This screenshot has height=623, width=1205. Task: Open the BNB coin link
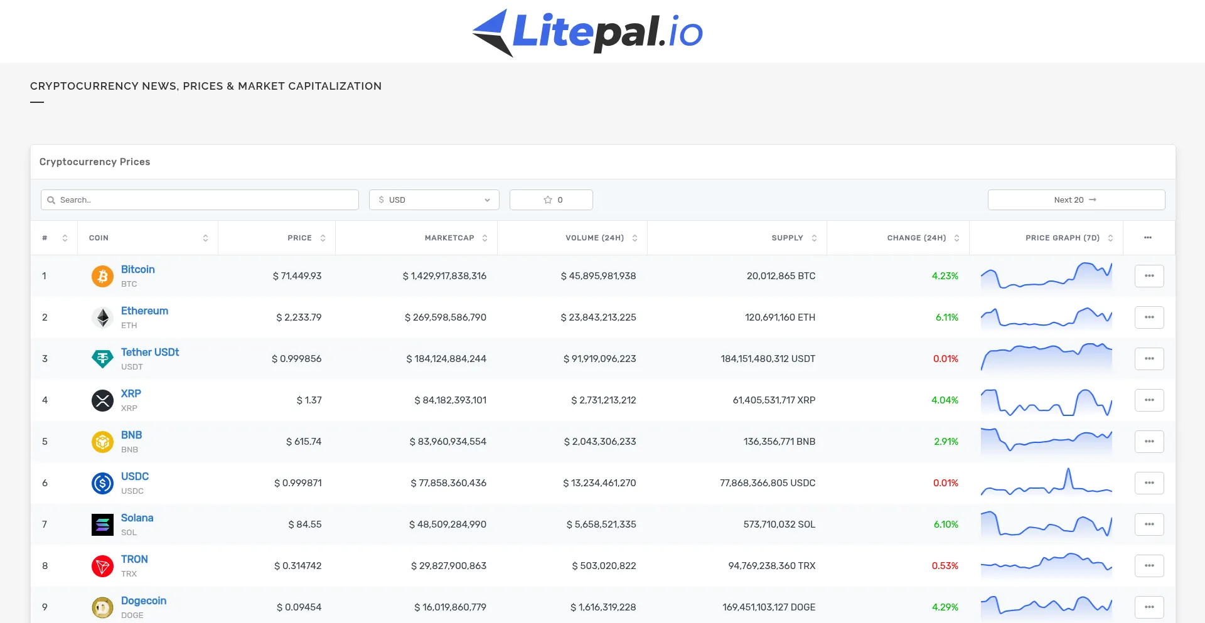click(x=132, y=435)
